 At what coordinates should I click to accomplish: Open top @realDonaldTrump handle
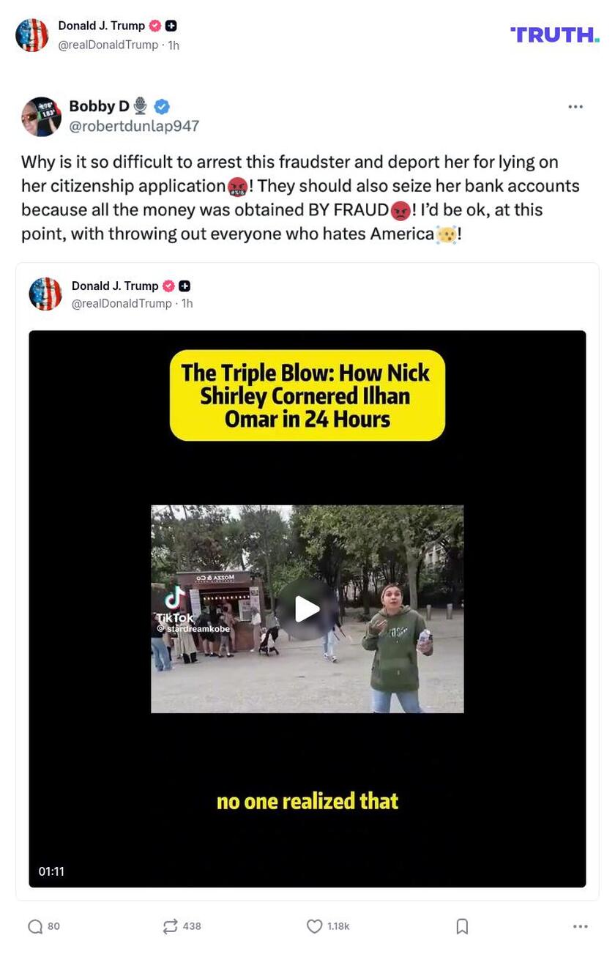pyautogui.click(x=108, y=45)
